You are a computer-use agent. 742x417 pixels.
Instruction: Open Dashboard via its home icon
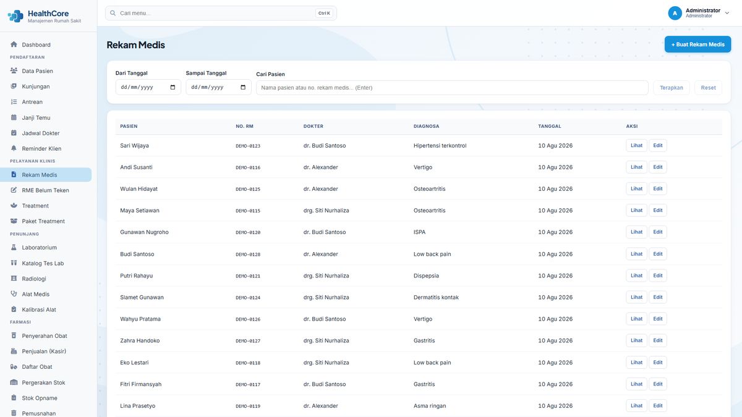pyautogui.click(x=14, y=44)
